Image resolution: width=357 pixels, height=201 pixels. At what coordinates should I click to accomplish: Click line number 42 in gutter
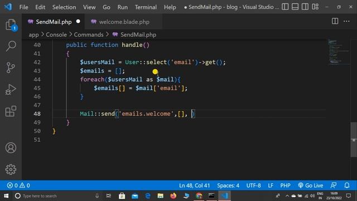click(x=37, y=62)
